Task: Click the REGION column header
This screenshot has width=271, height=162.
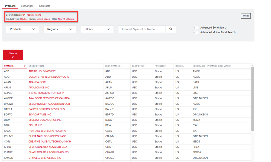Action: (180, 66)
